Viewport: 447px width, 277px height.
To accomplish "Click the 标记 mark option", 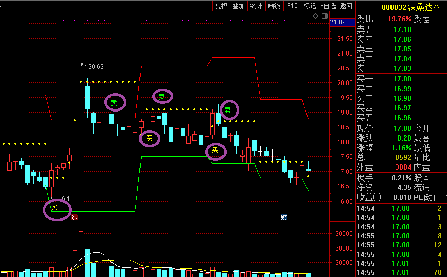I will tap(310, 6).
